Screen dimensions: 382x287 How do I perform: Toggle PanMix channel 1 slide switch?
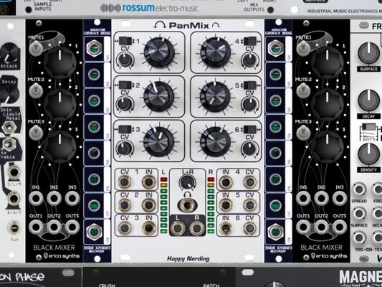tap(125, 41)
